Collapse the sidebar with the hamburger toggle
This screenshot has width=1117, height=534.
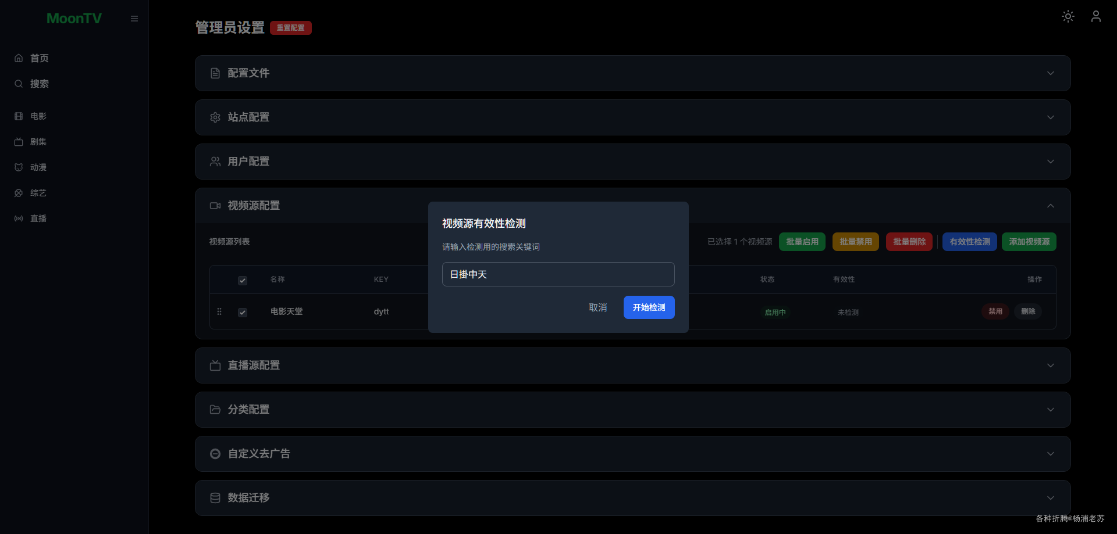134,18
